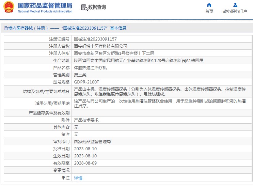Click the expiry date 2028-08-09
This screenshot has width=253, height=186.
tap(85, 163)
